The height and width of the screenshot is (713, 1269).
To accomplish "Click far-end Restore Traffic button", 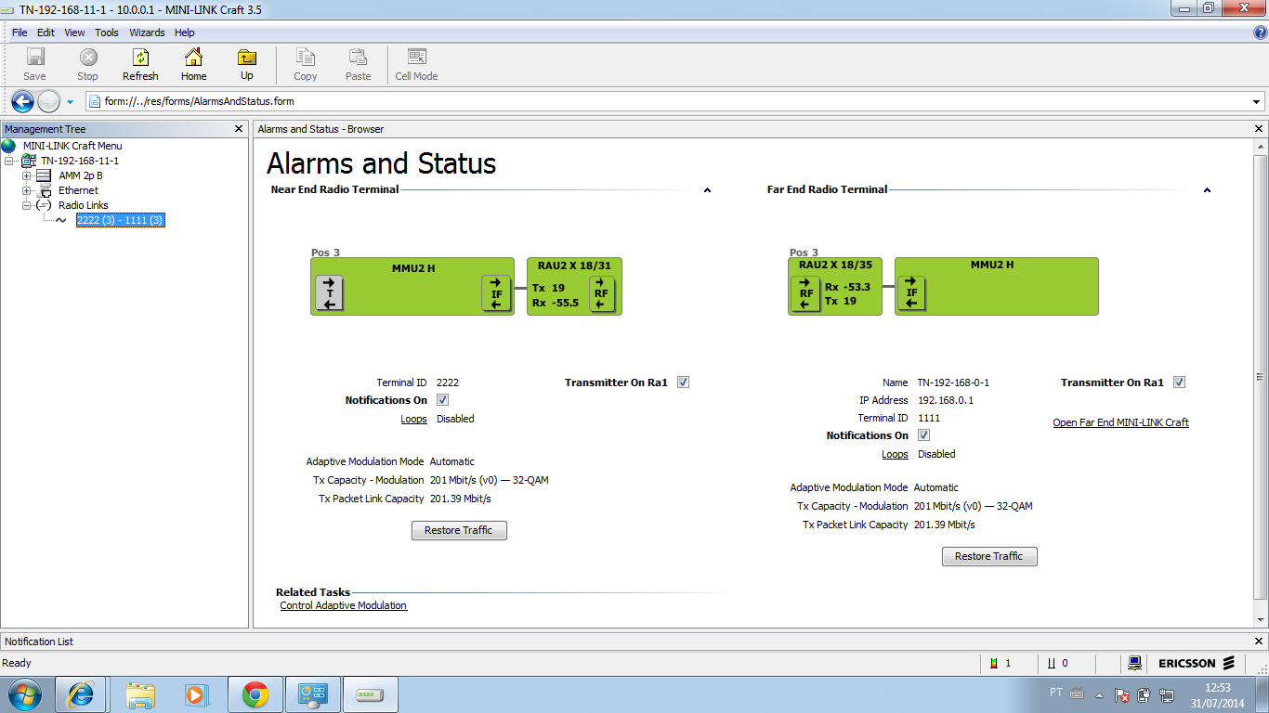I will [989, 556].
